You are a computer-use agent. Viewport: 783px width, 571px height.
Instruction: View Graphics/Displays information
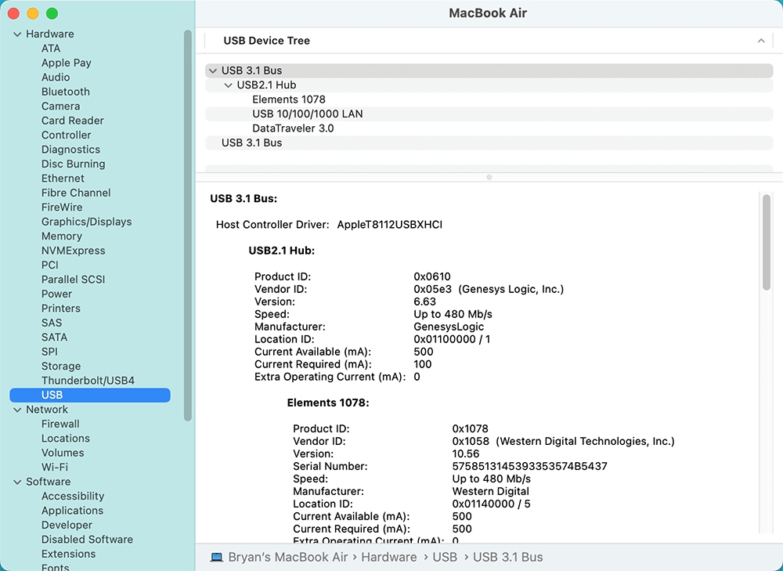tap(86, 222)
